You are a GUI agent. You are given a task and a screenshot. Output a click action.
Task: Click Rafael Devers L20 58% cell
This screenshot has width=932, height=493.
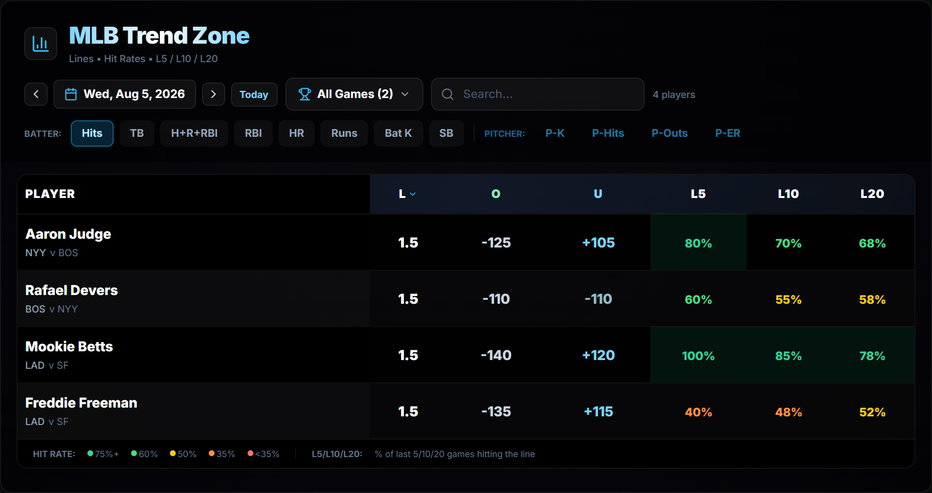pyautogui.click(x=872, y=298)
